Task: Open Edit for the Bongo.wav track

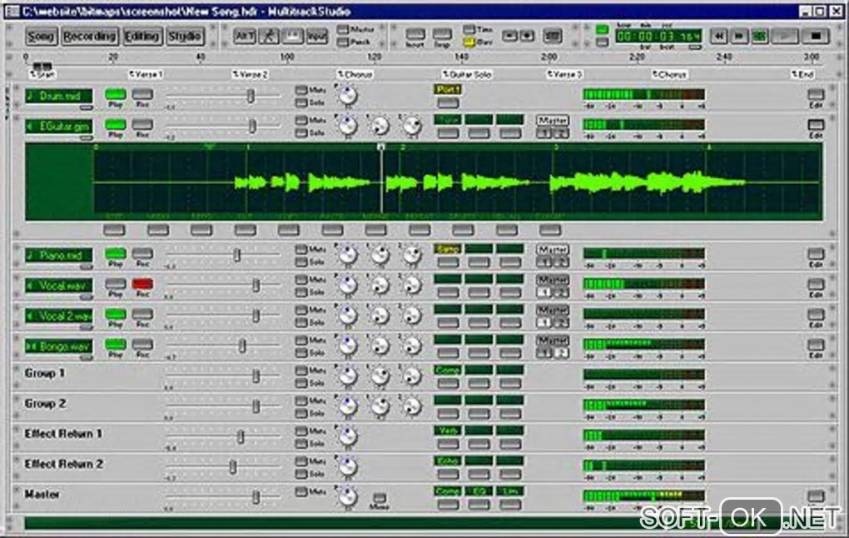Action: [816, 345]
